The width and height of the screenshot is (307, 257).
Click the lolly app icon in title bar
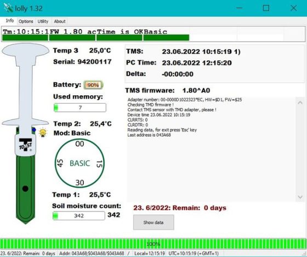[8, 8]
